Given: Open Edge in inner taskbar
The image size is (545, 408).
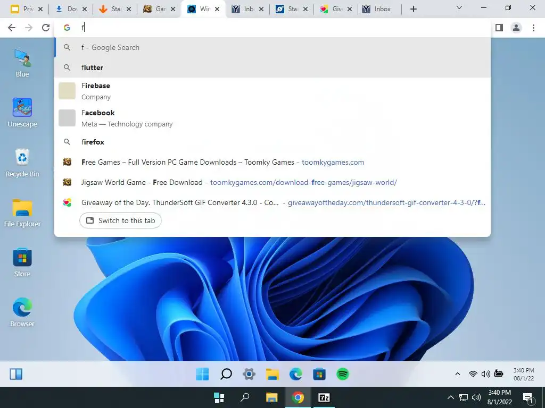Looking at the screenshot, I should pos(296,374).
